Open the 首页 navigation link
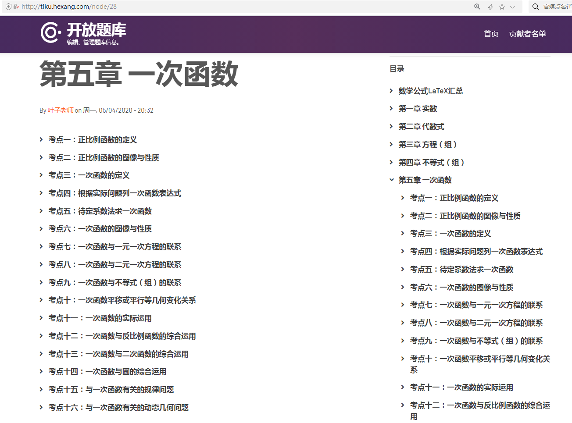 491,34
